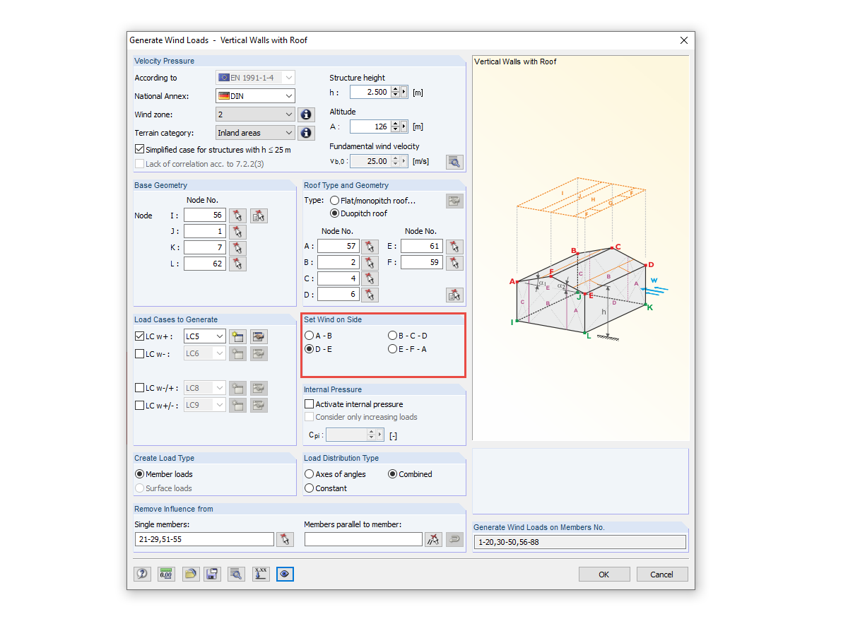This screenshot has height=636, width=848.
Task: Click the 0.00 units and decimals icon
Action: [166, 574]
